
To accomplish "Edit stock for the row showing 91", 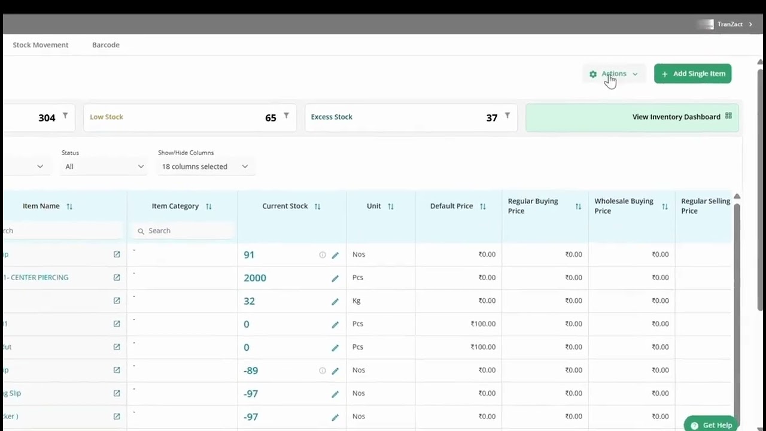I will click(335, 255).
